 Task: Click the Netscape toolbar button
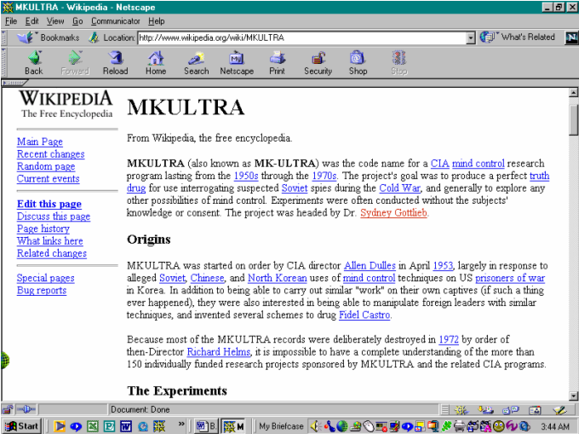point(237,62)
